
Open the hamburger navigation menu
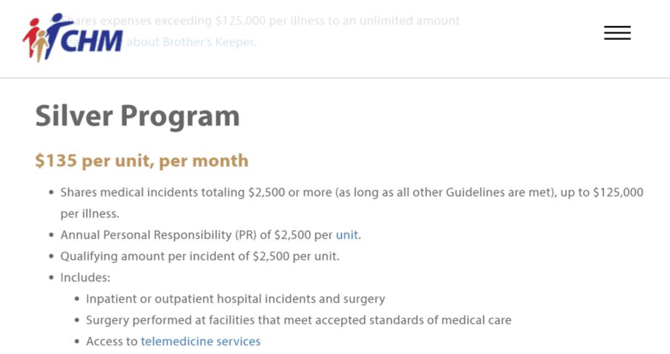(x=617, y=33)
